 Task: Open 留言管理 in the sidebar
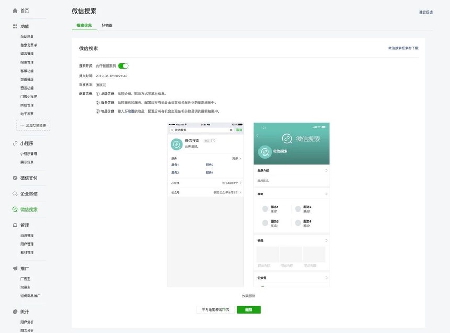[27, 54]
